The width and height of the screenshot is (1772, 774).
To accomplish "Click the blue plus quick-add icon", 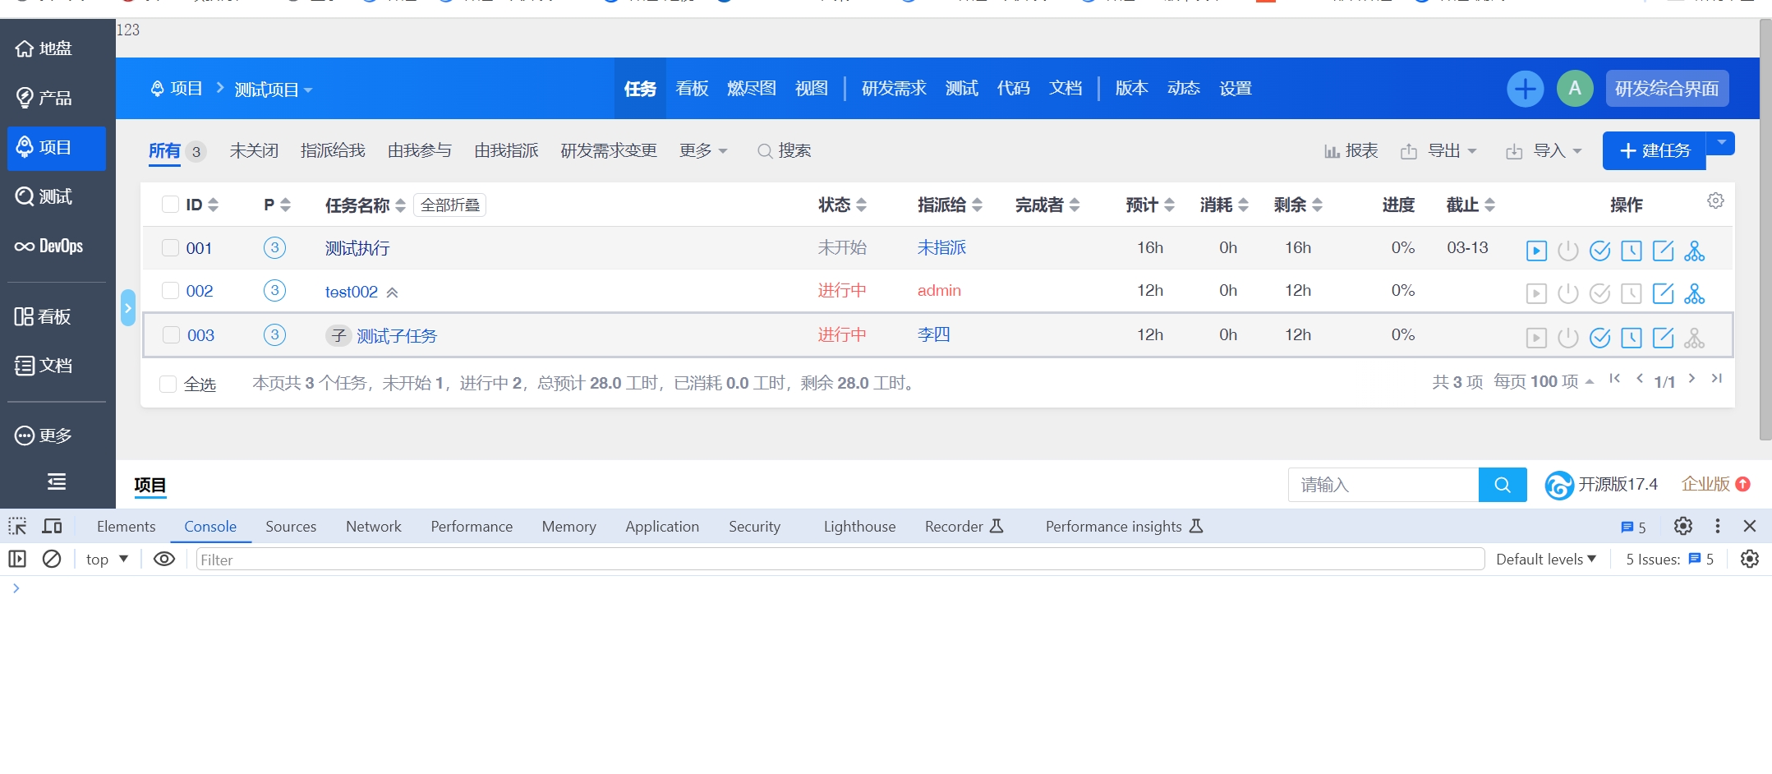I will tap(1525, 89).
